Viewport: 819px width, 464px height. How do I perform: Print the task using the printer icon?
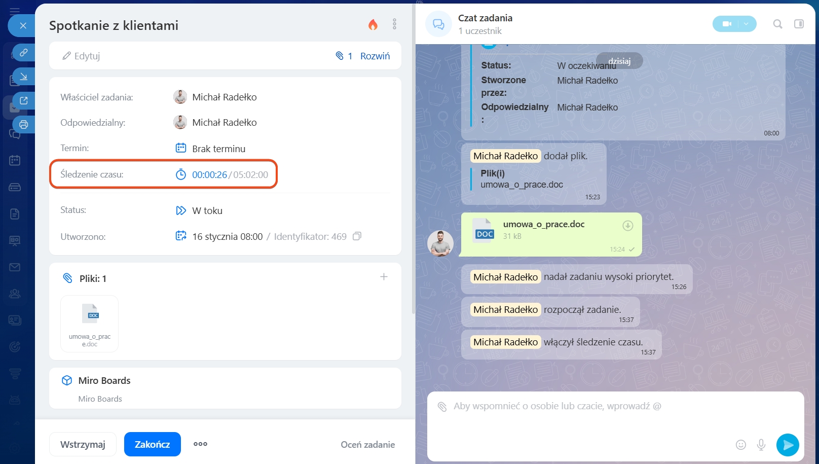23,124
